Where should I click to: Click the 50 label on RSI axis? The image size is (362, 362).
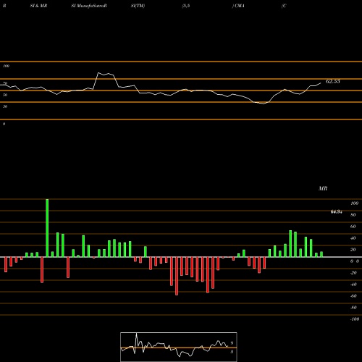click(5, 95)
